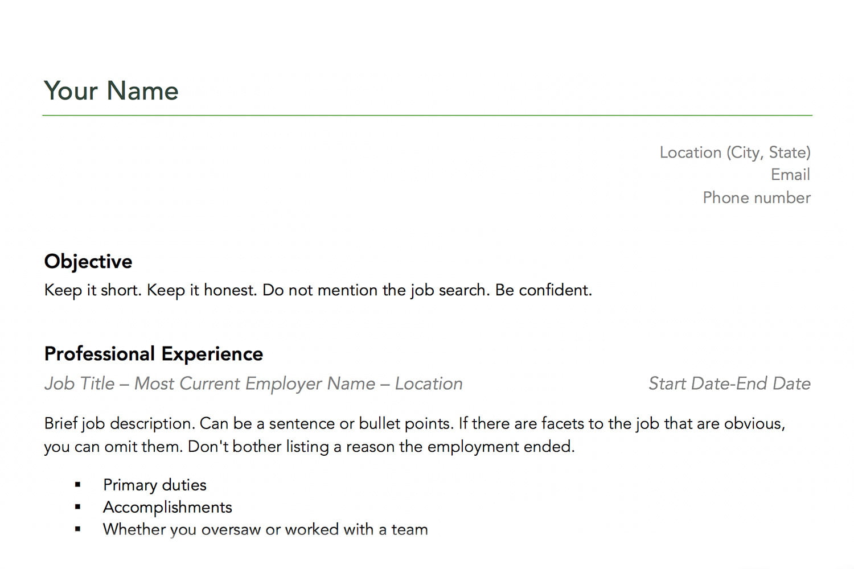Click the 'Phone number' placeholder line
The image size is (854, 569).
click(x=757, y=197)
